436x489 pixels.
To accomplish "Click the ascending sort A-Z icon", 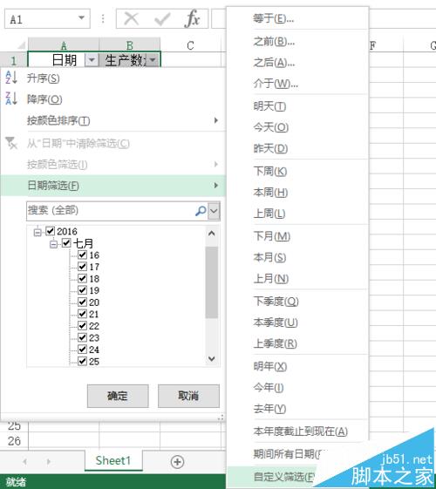I will (11, 77).
